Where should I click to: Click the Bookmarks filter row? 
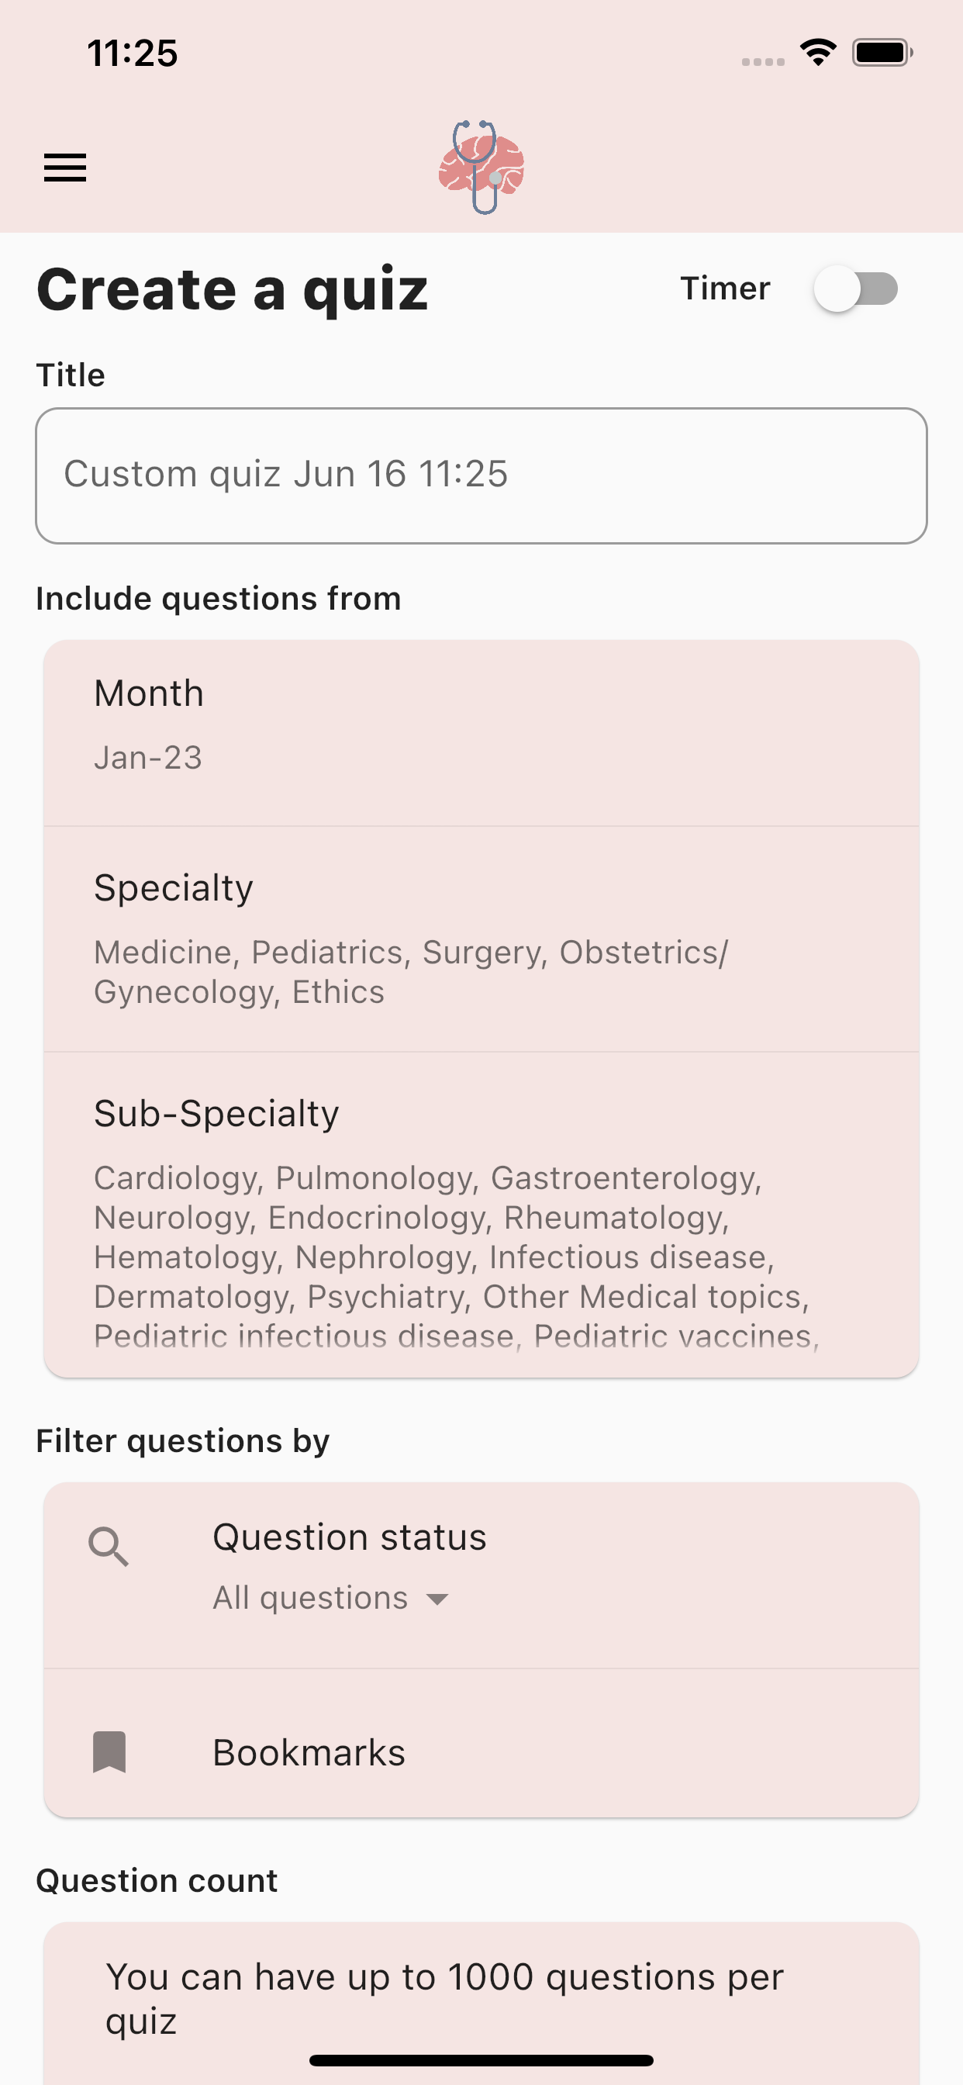481,1744
